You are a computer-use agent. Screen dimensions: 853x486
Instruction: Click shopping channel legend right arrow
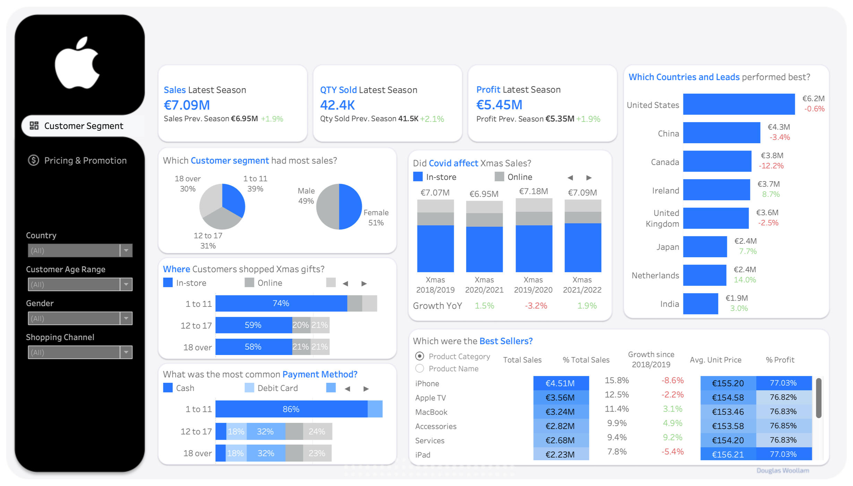tap(364, 284)
